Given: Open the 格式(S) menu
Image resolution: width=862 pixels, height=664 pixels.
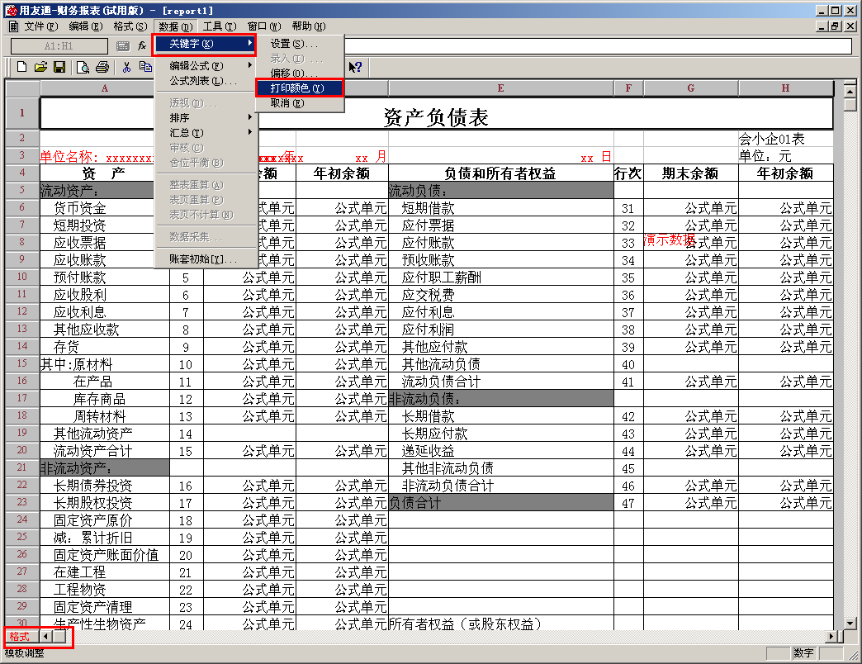Looking at the screenshot, I should pos(130,26).
